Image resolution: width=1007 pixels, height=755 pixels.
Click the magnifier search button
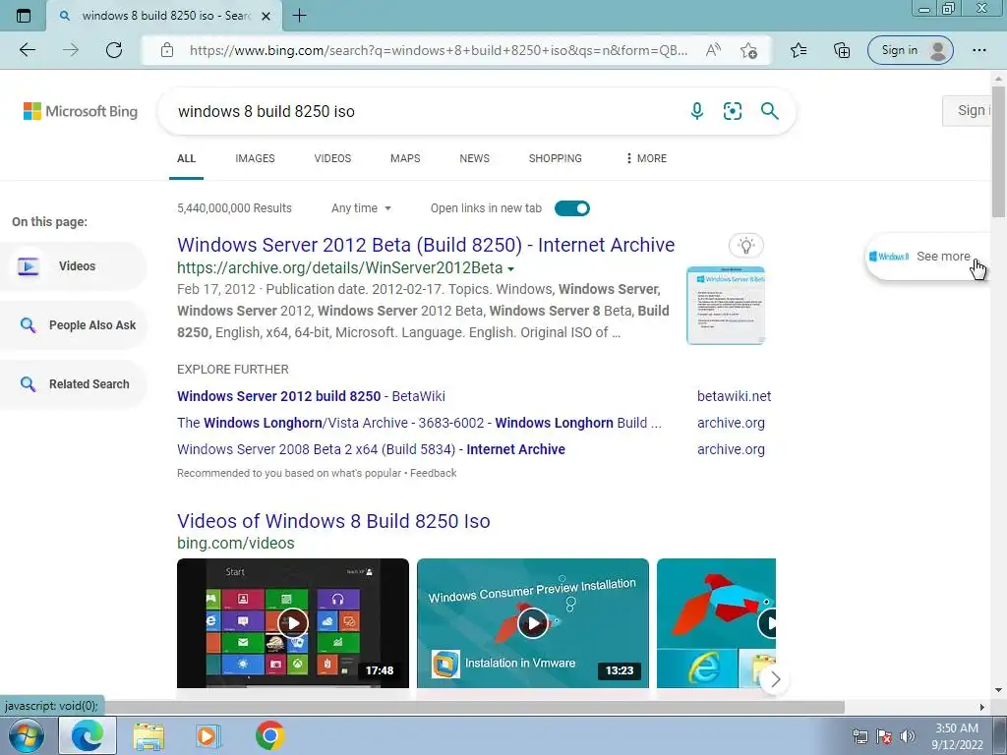pos(769,111)
